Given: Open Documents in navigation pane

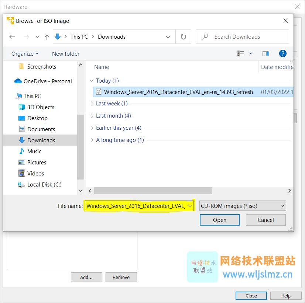Looking at the screenshot, I should pyautogui.click(x=37, y=129).
